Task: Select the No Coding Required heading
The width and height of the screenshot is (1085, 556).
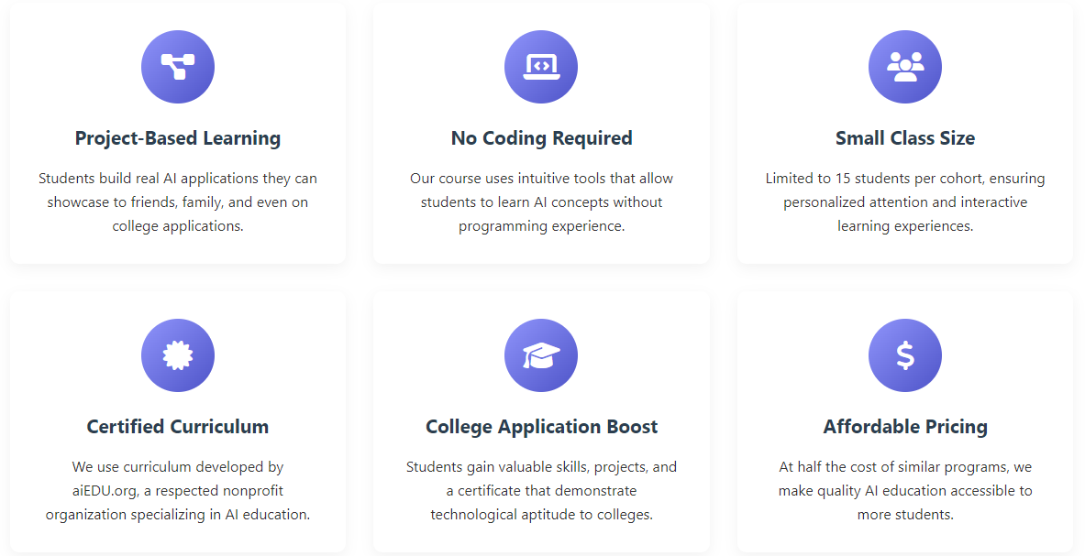Action: tap(541, 138)
